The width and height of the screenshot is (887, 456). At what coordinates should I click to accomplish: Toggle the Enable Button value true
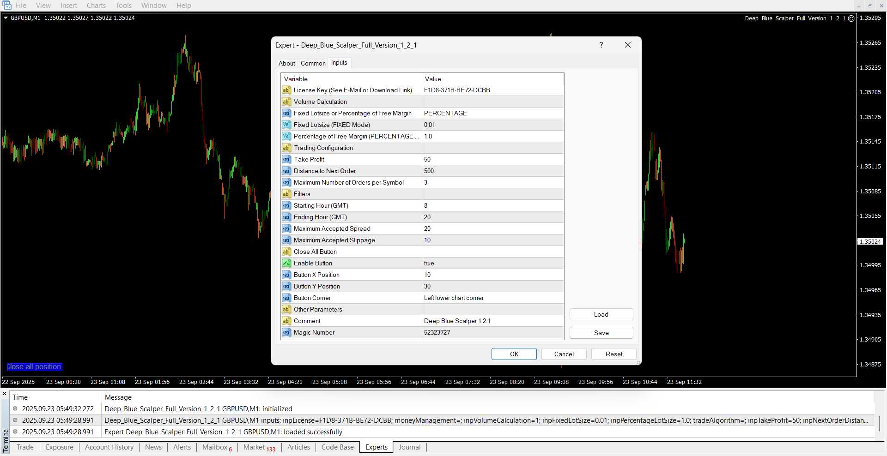coord(492,263)
